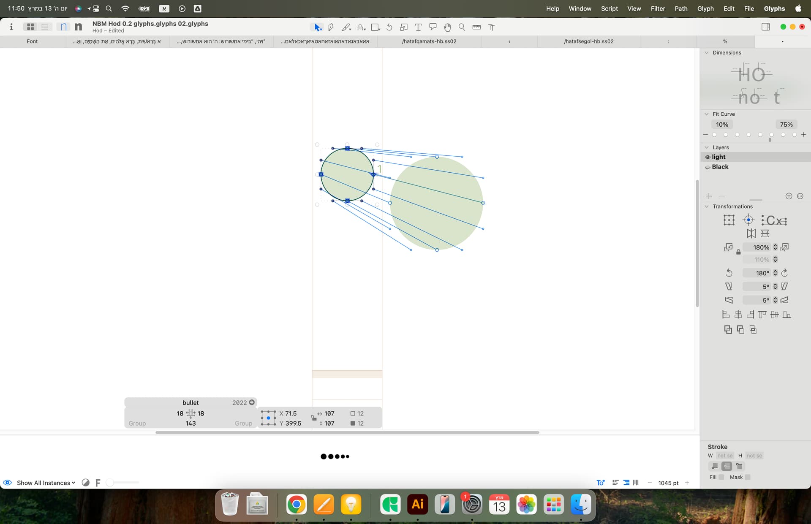This screenshot has height=524, width=811.
Task: Open the Filter menu
Action: pyautogui.click(x=658, y=8)
